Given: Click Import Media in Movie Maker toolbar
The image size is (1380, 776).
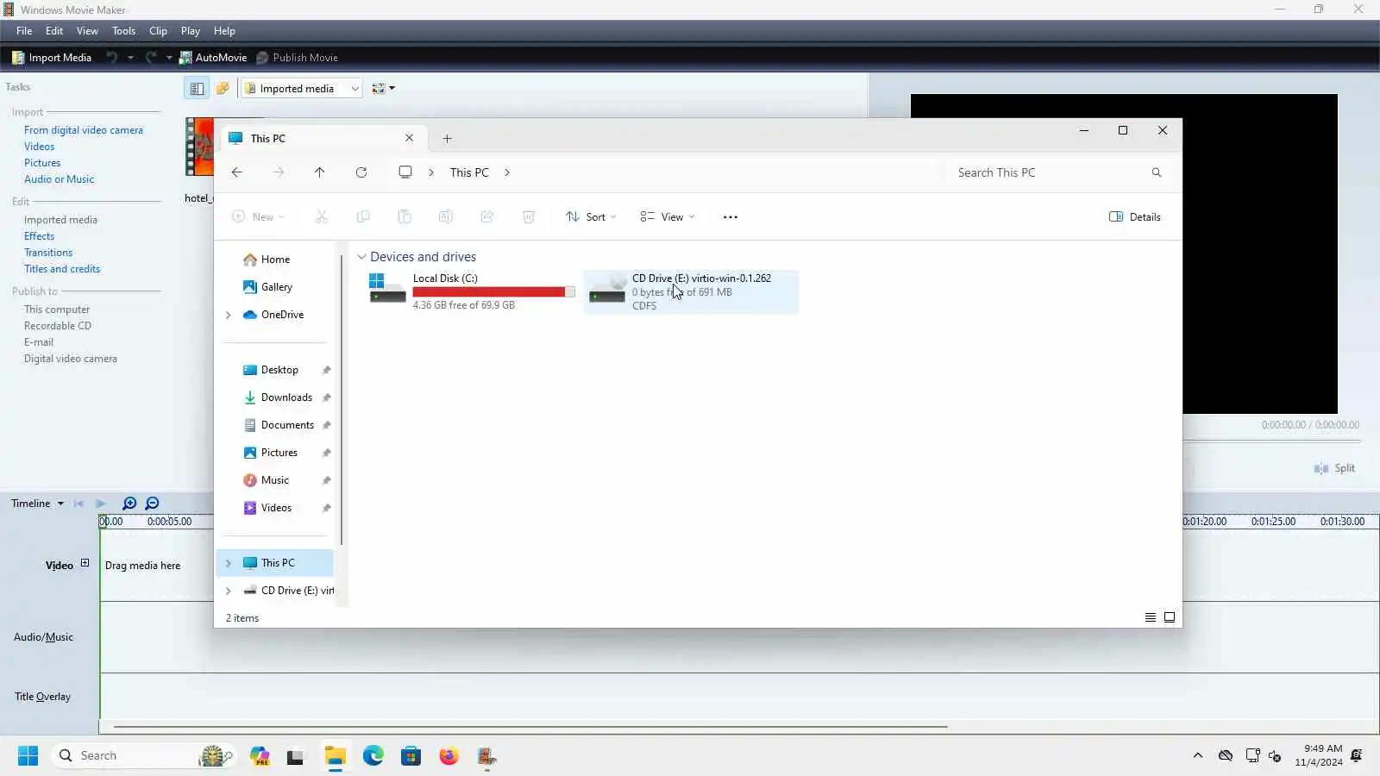Looking at the screenshot, I should pyautogui.click(x=52, y=58).
